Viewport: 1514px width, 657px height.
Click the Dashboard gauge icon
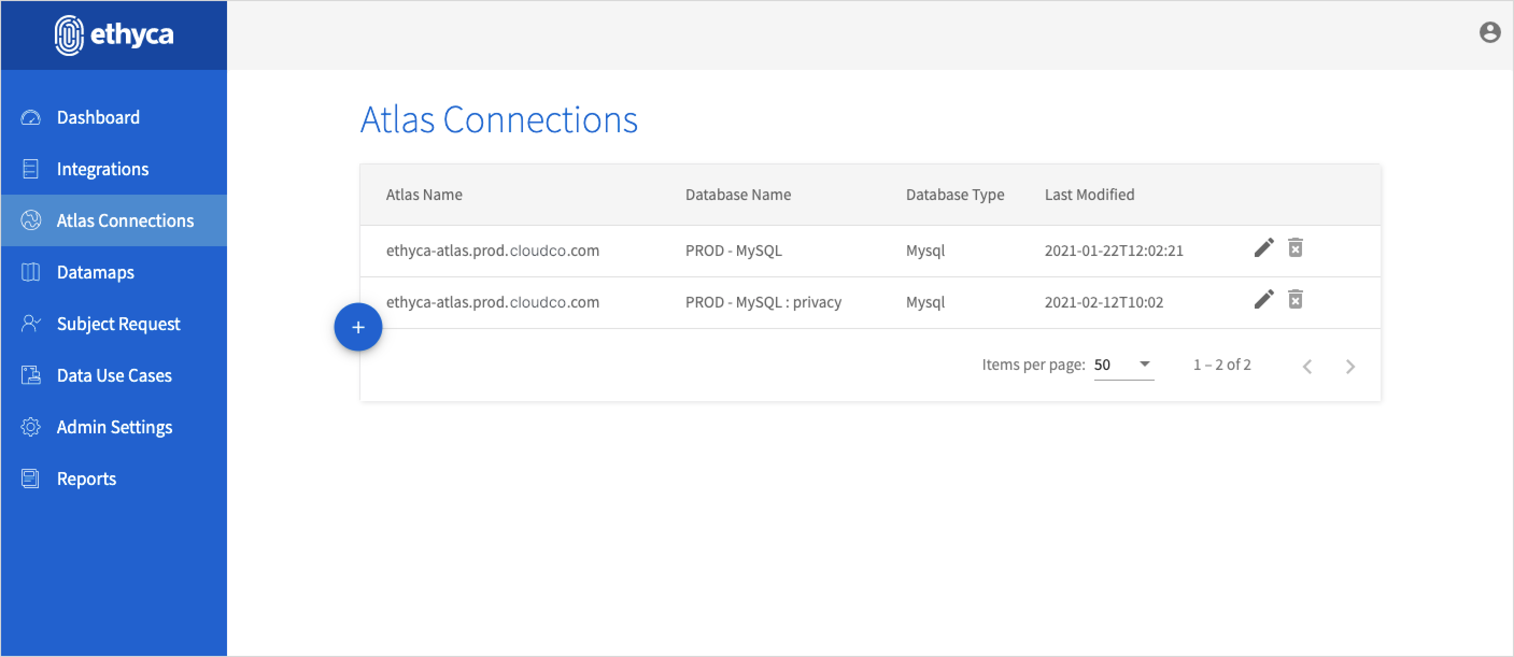(31, 117)
